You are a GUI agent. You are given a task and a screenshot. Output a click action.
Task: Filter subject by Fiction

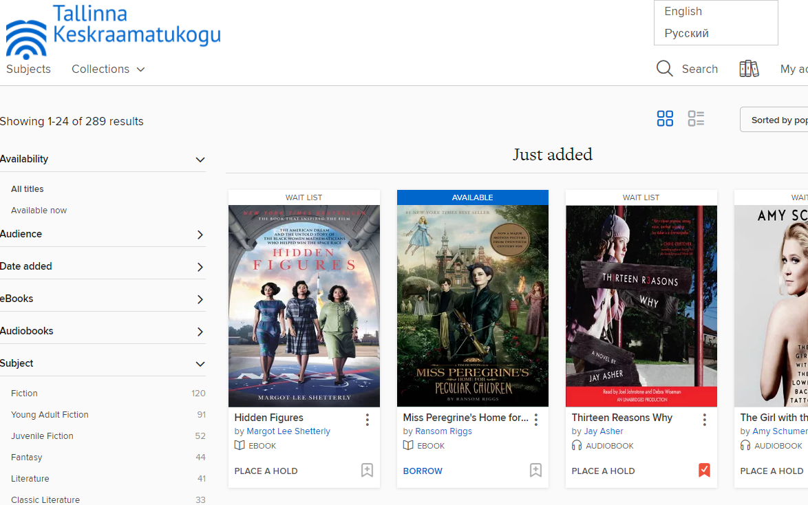tap(24, 393)
